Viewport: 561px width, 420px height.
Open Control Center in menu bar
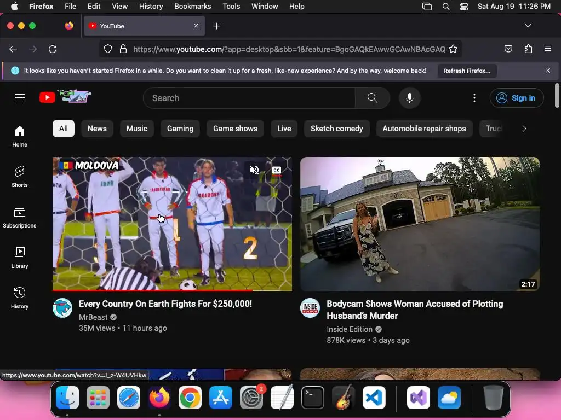pyautogui.click(x=464, y=7)
